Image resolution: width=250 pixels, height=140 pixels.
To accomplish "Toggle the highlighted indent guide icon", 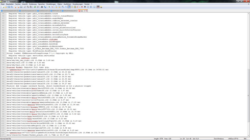I will tap(69, 7).
